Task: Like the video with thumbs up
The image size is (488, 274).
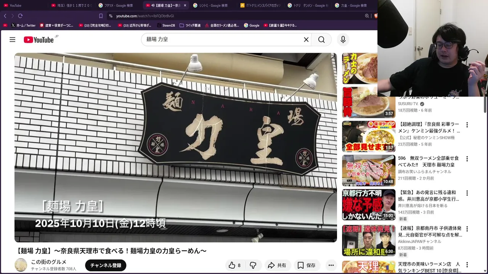Action: tap(235, 265)
